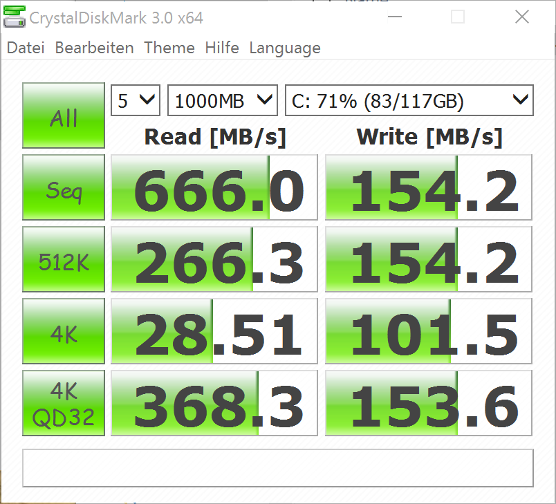The height and width of the screenshot is (504, 556).
Task: Open the Theme menu
Action: click(x=169, y=48)
